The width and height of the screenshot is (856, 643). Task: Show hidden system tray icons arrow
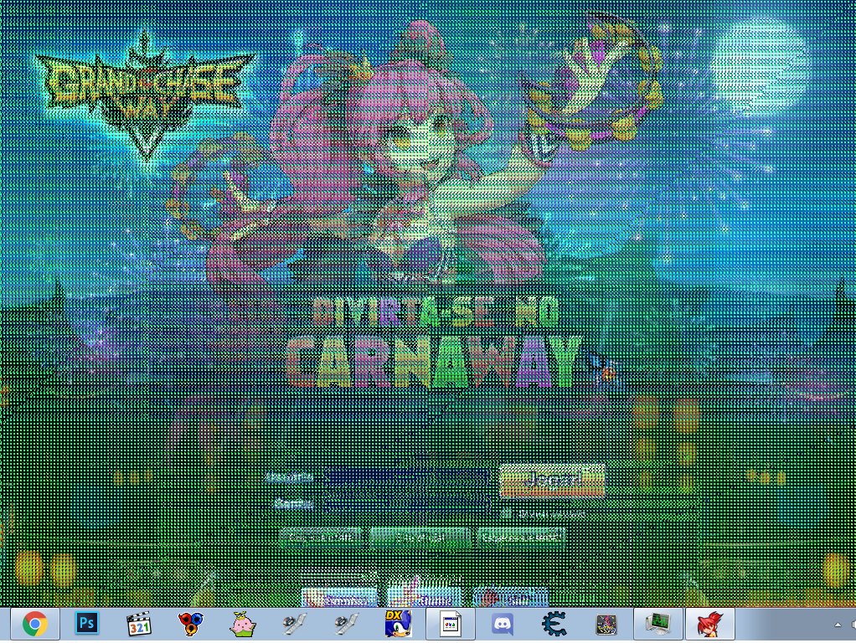pos(838,625)
